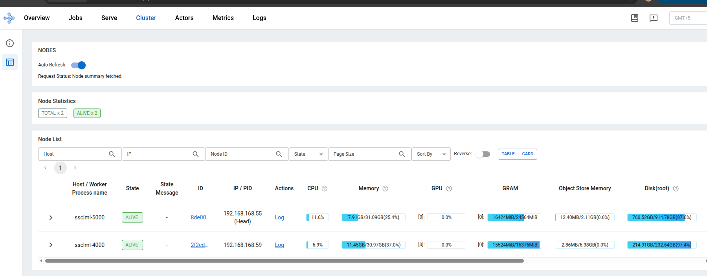Select the table view icon in sidebar
Image resolution: width=707 pixels, height=276 pixels.
coord(10,62)
